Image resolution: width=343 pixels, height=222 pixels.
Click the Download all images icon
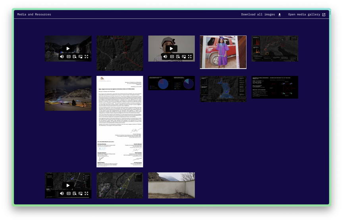coord(279,15)
